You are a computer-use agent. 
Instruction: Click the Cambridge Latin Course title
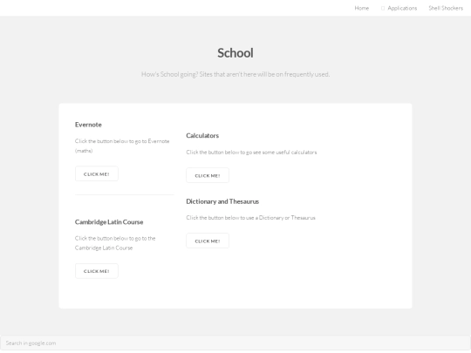click(x=109, y=222)
